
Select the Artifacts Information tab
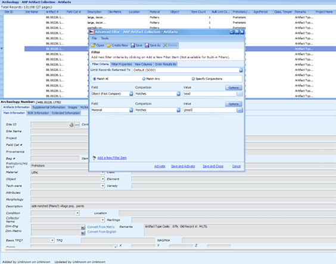point(16,107)
